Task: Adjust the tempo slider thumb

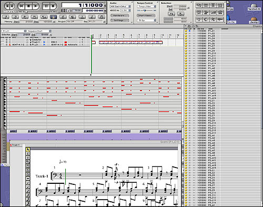Action: 145,11
